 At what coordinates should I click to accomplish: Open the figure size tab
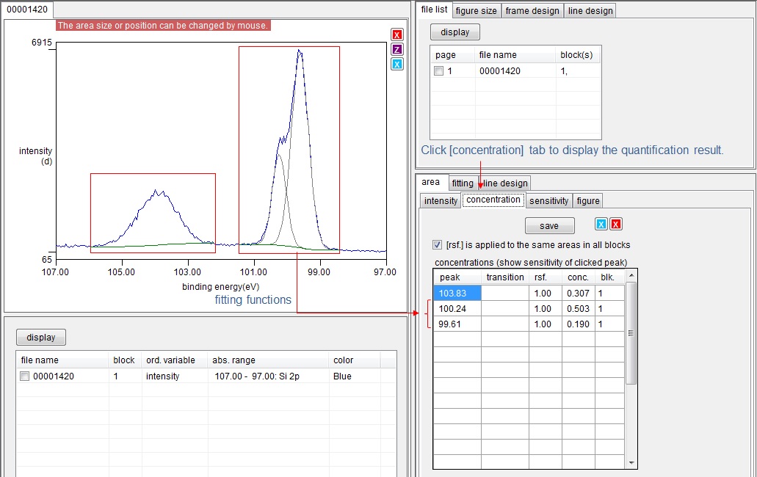pos(476,10)
